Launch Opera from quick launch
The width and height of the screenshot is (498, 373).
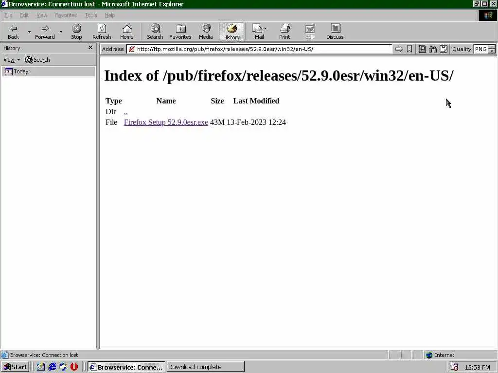pos(74,367)
